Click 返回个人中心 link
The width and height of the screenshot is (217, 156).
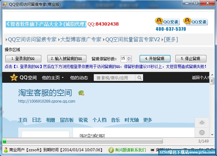coord(200,78)
